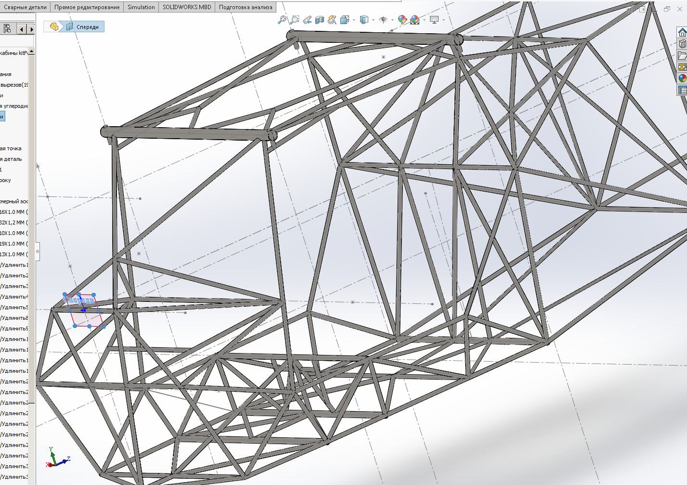Click the Zoom to Fit magnifier icon
687x485 pixels.
(282, 20)
